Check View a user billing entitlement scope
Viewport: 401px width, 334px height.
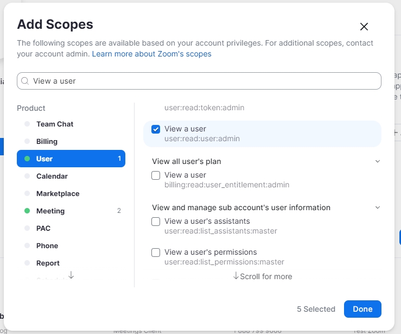point(156,175)
